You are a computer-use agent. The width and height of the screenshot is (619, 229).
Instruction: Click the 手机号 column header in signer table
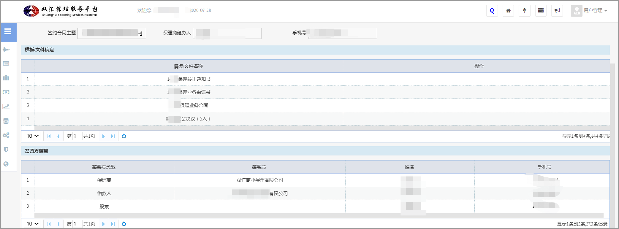click(x=542, y=167)
